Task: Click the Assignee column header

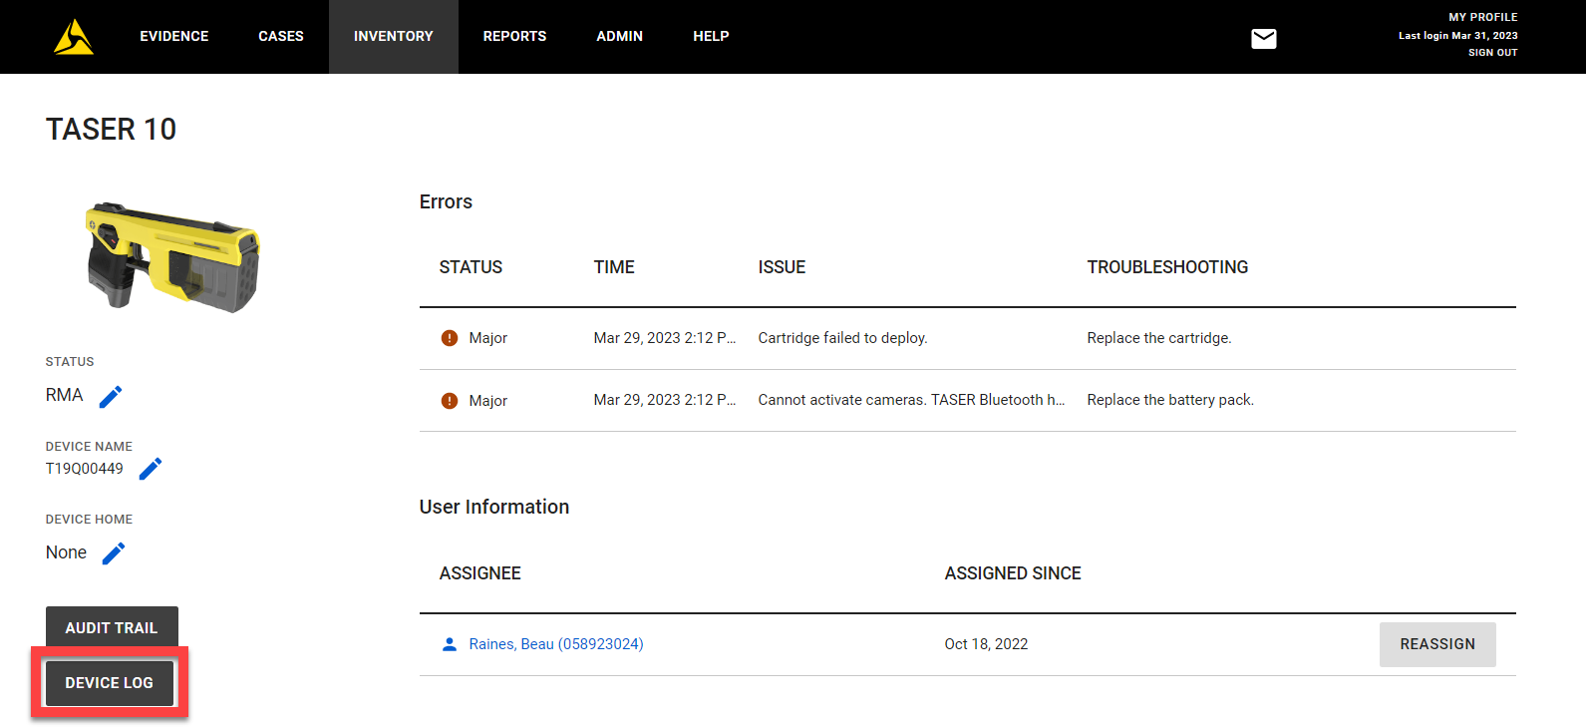Action: coord(480,573)
